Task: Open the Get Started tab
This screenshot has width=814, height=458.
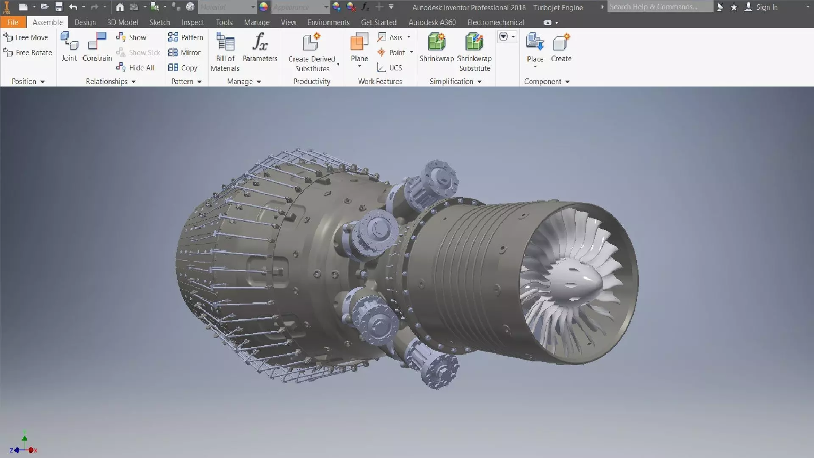Action: tap(379, 22)
